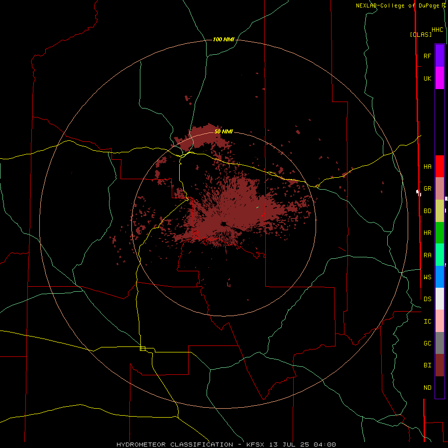This screenshot has width=448, height=448.
Task: Click the ND legend label
Action: click(427, 388)
